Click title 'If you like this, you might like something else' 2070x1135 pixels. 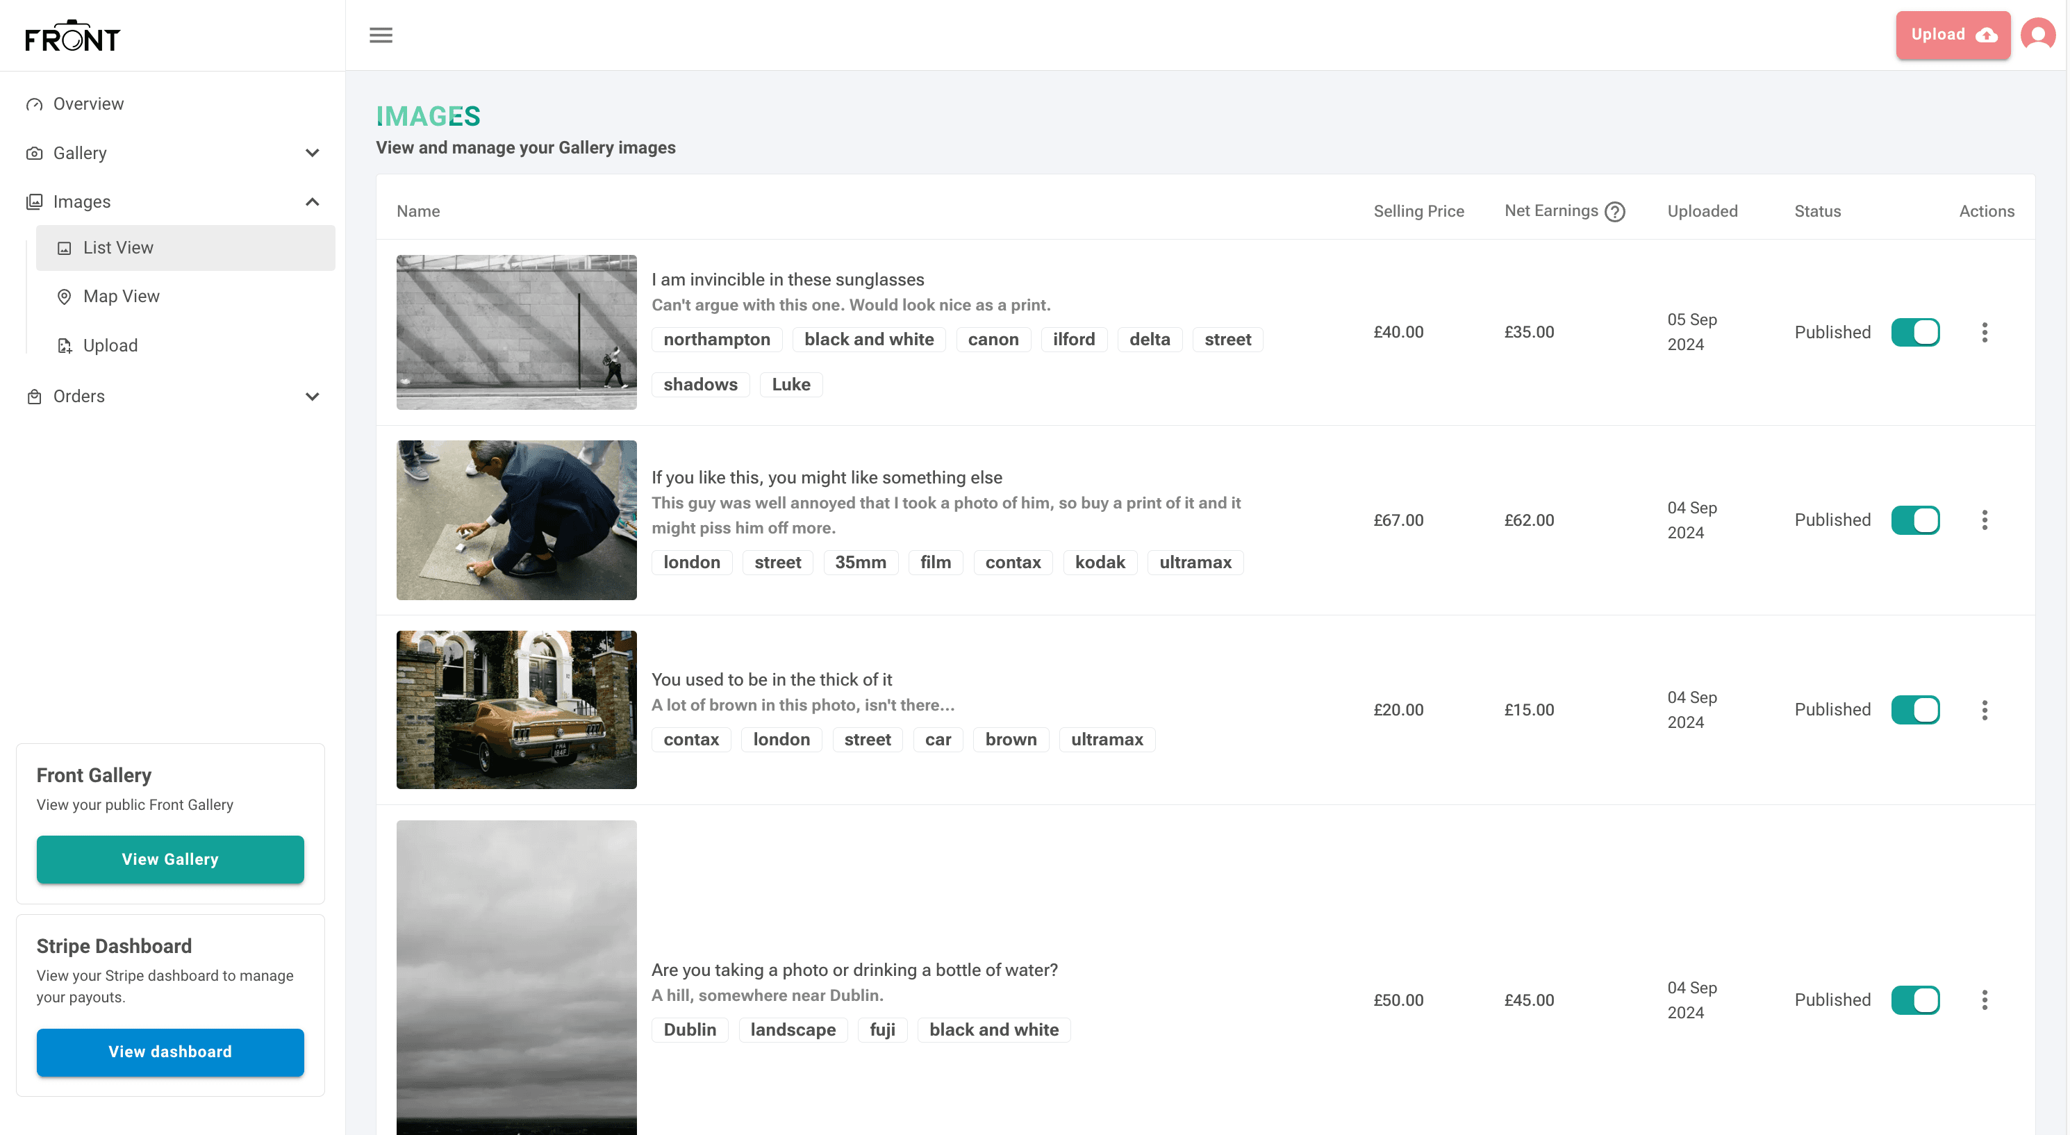pos(827,479)
